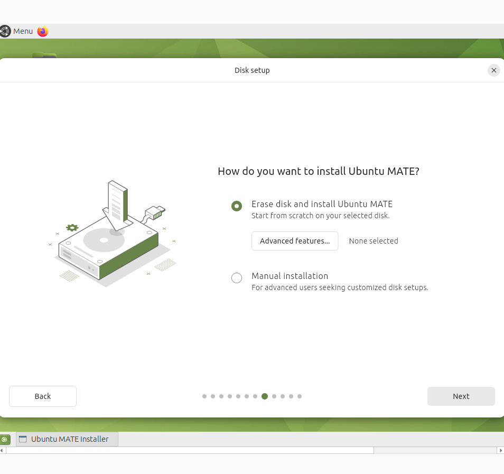Click the 'None selected' text
Image resolution: width=504 pixels, height=474 pixels.
point(374,241)
